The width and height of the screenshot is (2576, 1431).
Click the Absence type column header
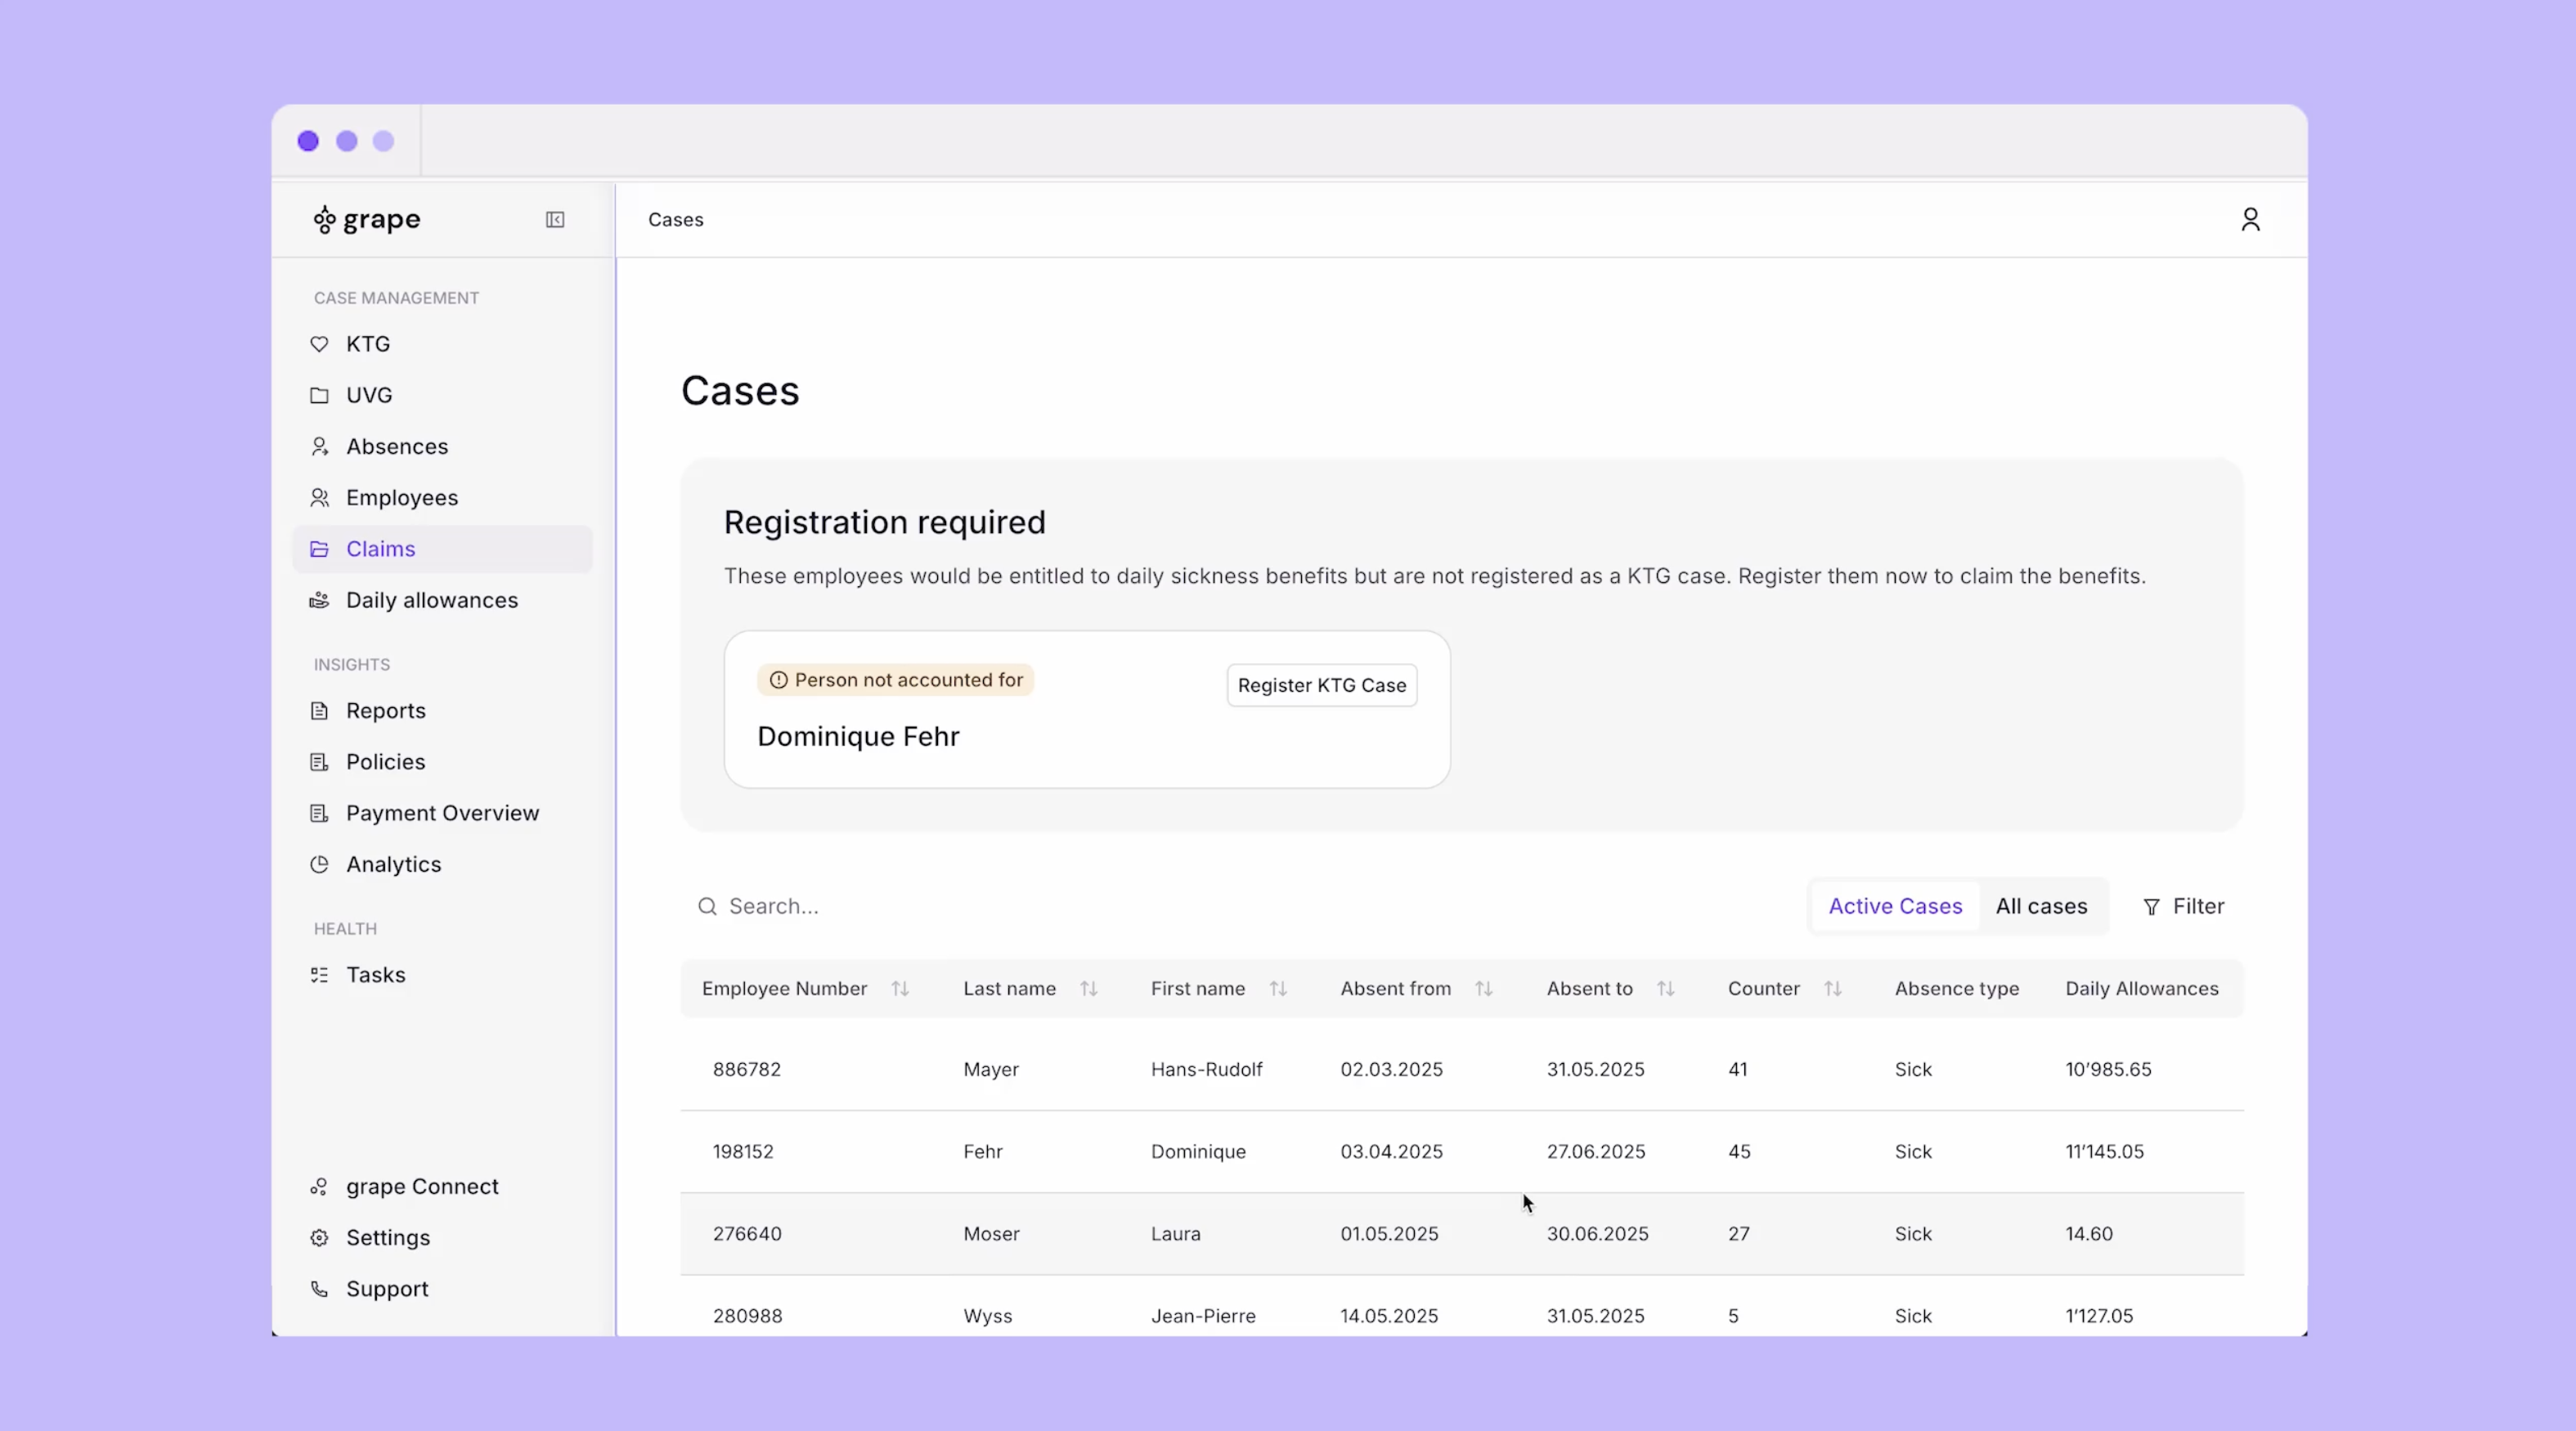click(x=1956, y=989)
